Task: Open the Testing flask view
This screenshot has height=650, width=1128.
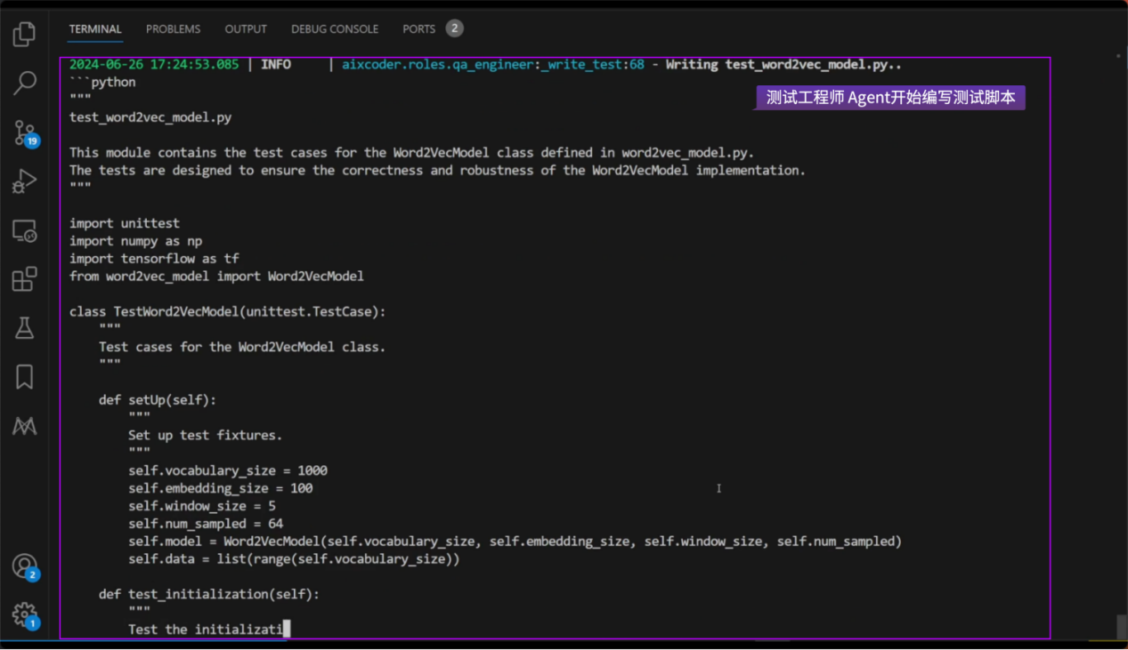Action: pos(24,328)
